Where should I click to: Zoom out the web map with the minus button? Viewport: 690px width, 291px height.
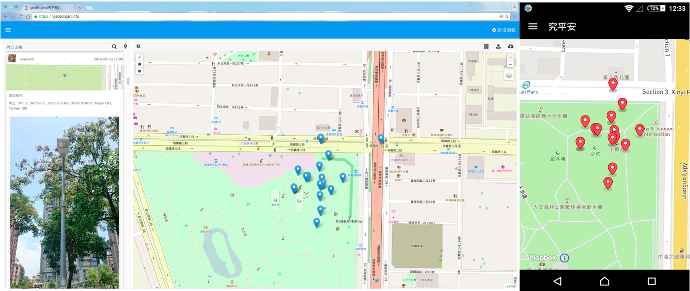coord(510,64)
